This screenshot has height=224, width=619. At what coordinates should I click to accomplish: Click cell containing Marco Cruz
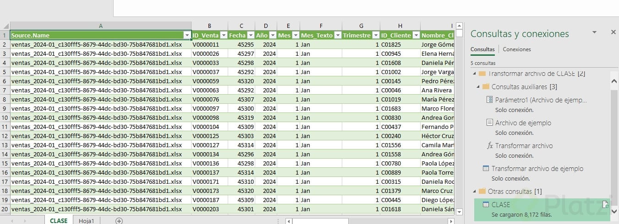point(438,191)
